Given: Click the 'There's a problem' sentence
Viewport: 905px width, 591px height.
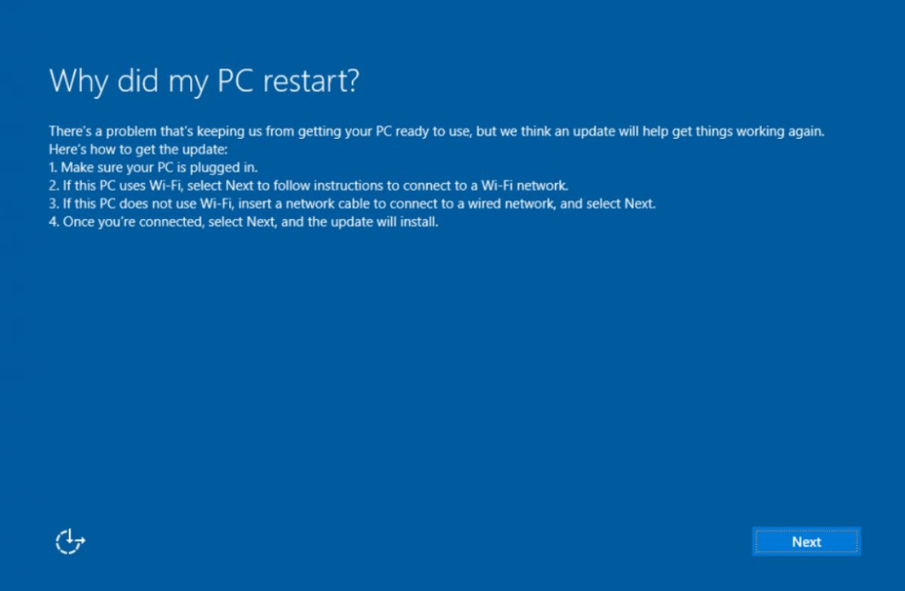Looking at the screenshot, I should (437, 132).
